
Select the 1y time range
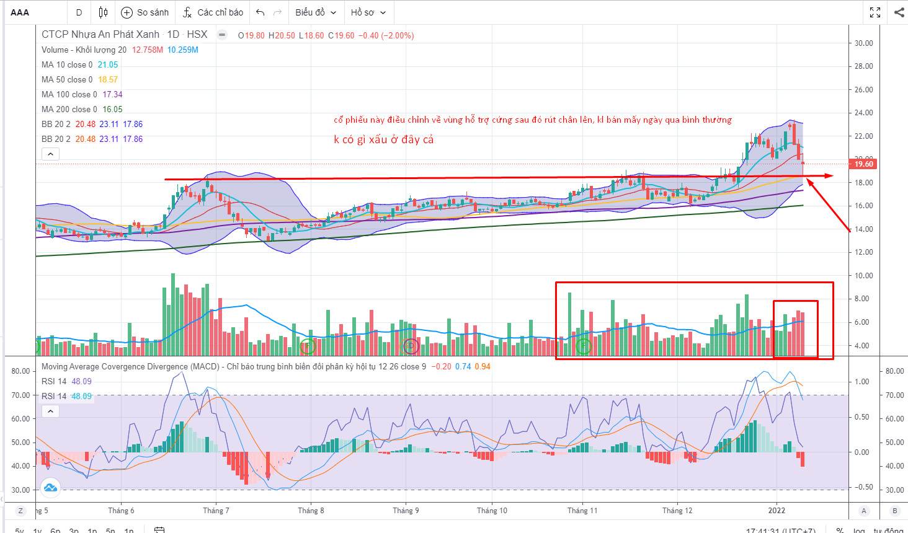37,531
